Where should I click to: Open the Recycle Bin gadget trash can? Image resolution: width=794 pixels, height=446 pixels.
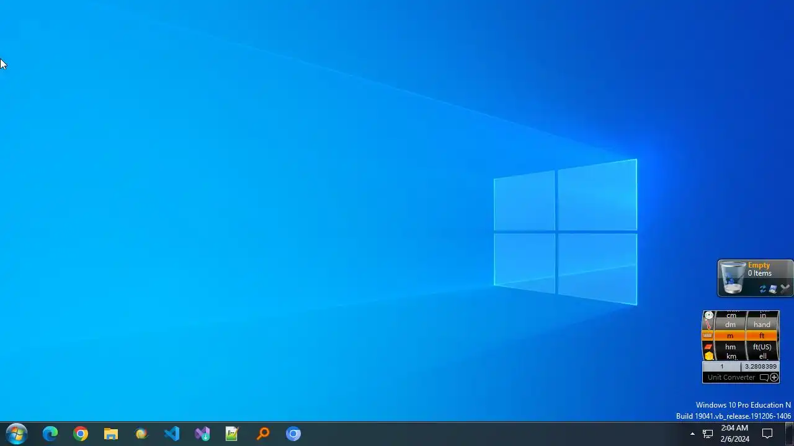click(x=733, y=278)
